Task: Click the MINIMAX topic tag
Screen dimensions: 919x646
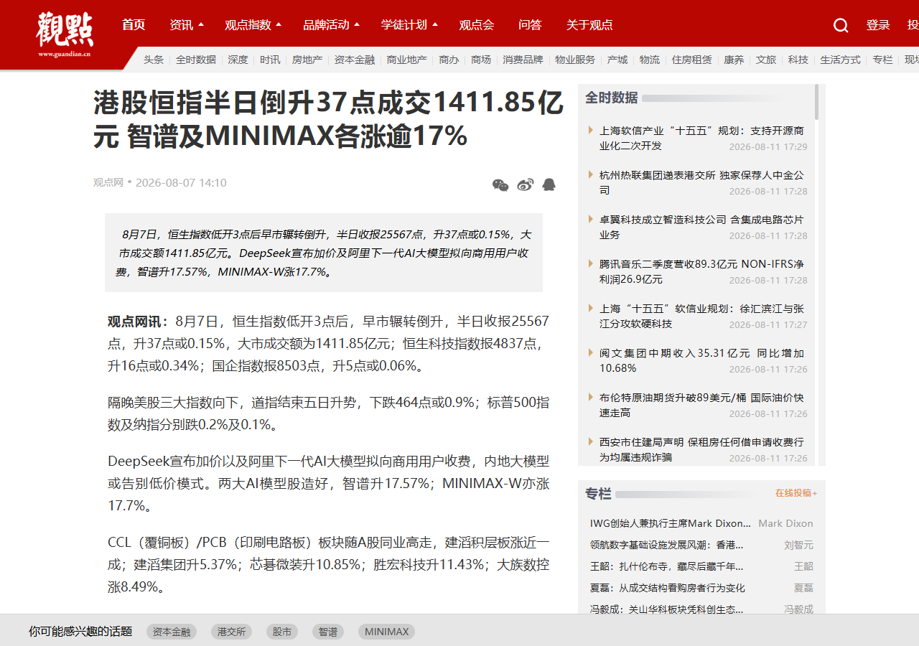Action: (386, 632)
